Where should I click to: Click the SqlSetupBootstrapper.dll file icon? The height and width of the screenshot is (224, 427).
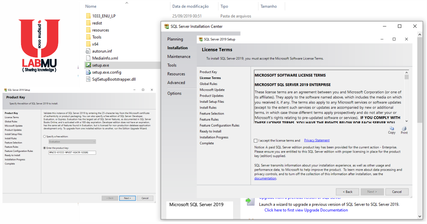(89, 79)
